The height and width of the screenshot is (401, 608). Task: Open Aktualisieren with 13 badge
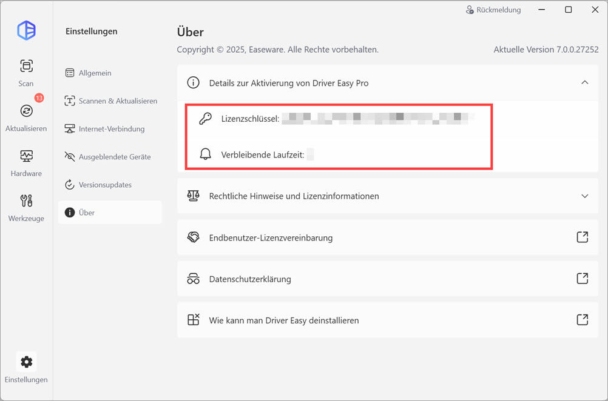click(x=26, y=111)
